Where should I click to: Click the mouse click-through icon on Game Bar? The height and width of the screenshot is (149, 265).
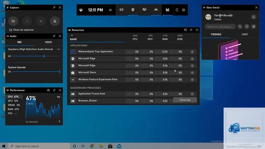177,10
